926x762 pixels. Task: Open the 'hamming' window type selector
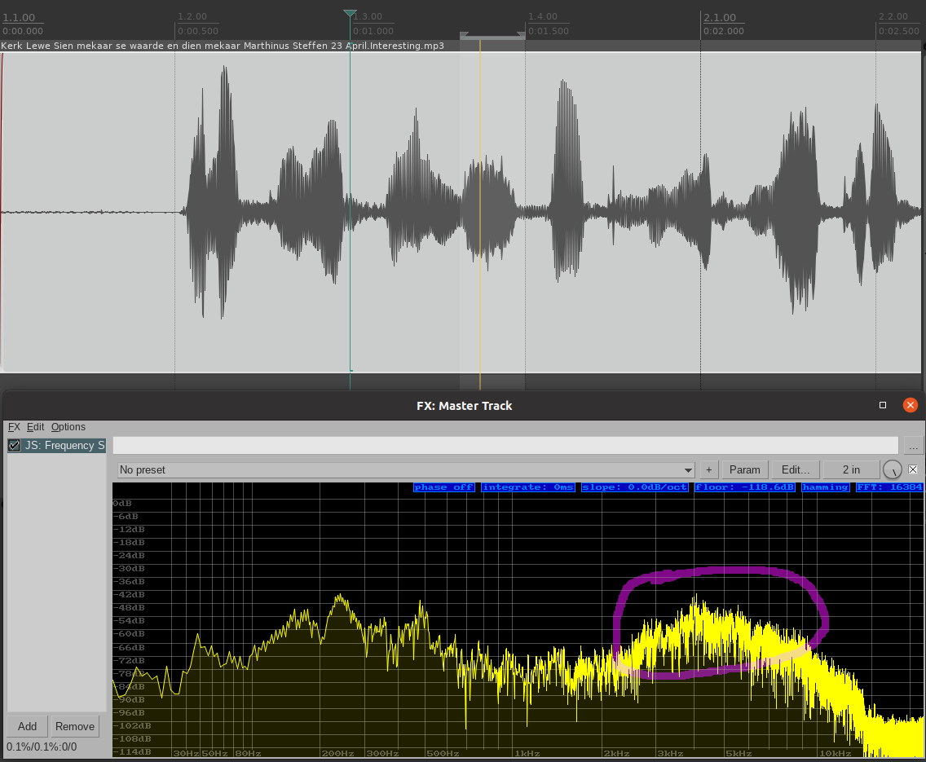tap(825, 487)
